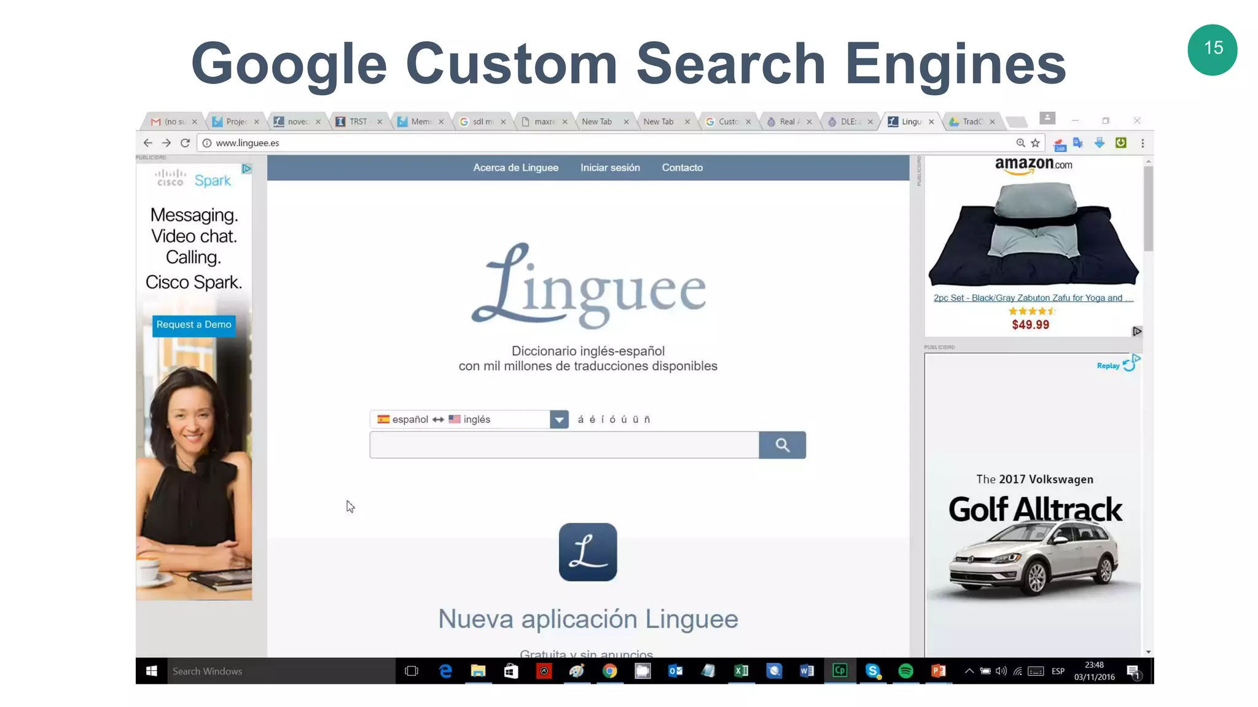Switch to the TRST tab
The height and width of the screenshot is (707, 1258).
(358, 122)
